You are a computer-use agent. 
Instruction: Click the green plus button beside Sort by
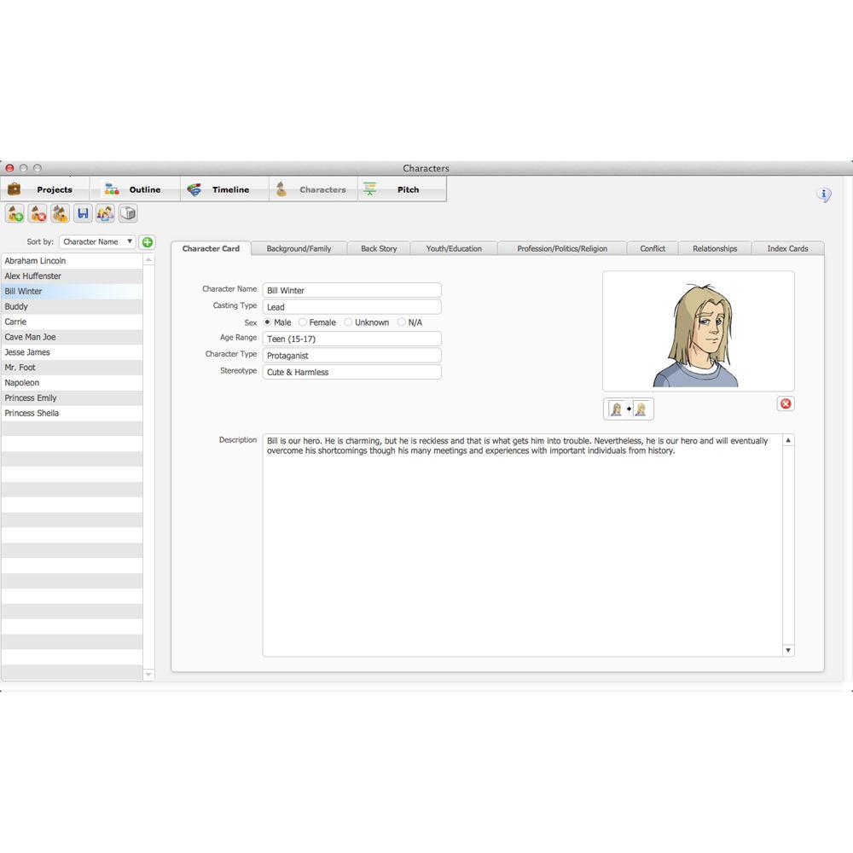148,242
